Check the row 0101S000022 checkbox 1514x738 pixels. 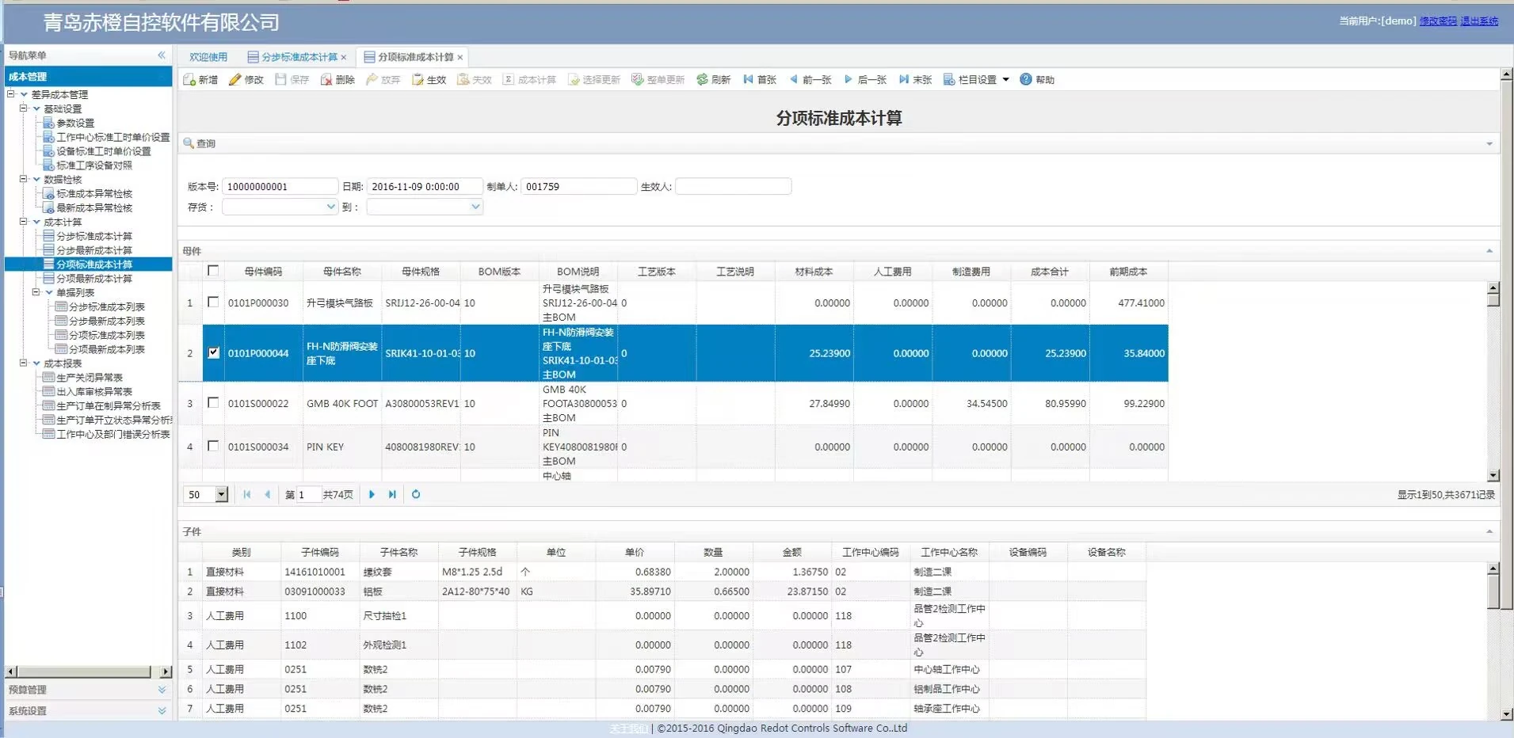pos(213,403)
